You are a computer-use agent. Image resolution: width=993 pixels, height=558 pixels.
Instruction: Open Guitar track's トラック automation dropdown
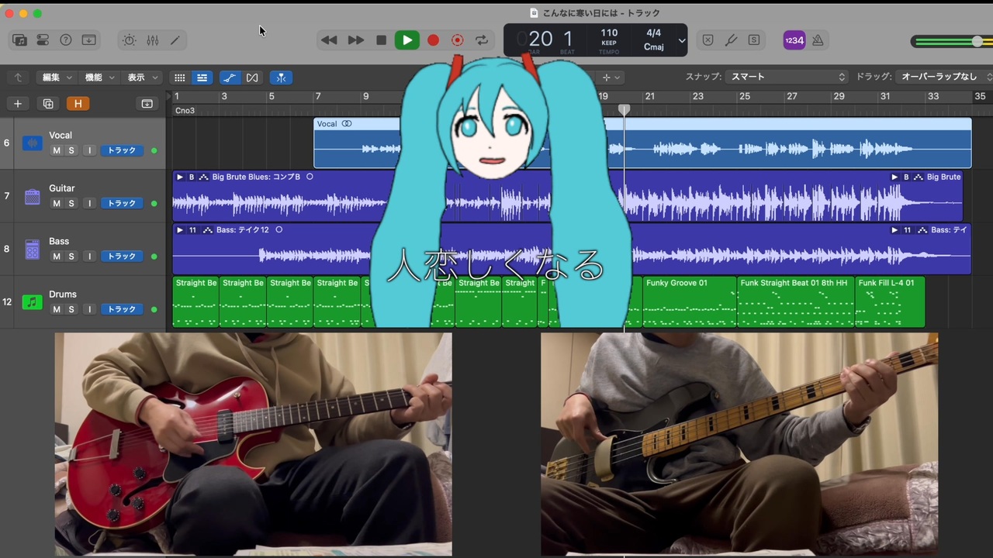122,203
